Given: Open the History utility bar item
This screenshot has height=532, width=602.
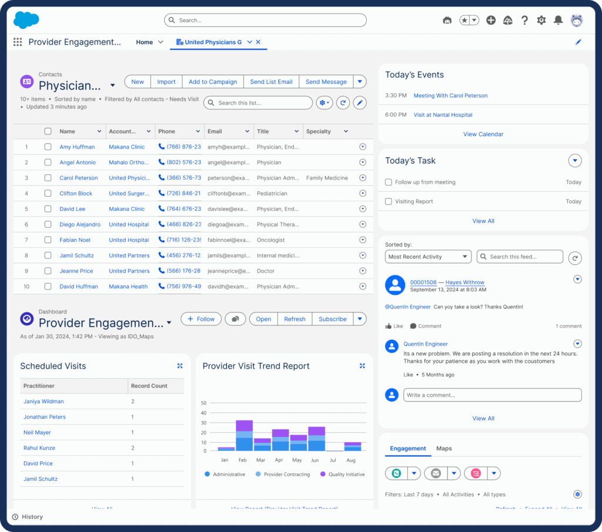Looking at the screenshot, I should (x=27, y=517).
